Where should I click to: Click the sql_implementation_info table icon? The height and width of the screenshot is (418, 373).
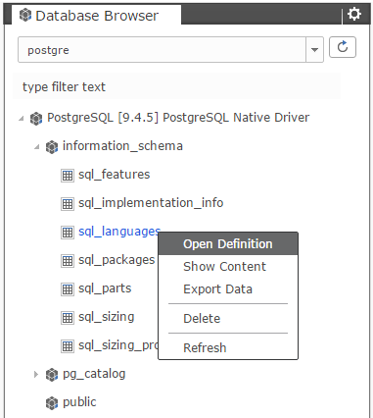68,204
